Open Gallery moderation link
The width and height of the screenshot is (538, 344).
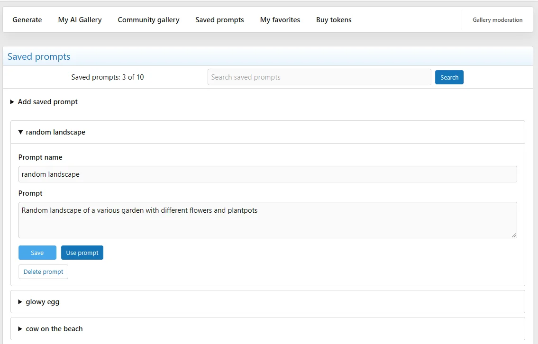(498, 20)
